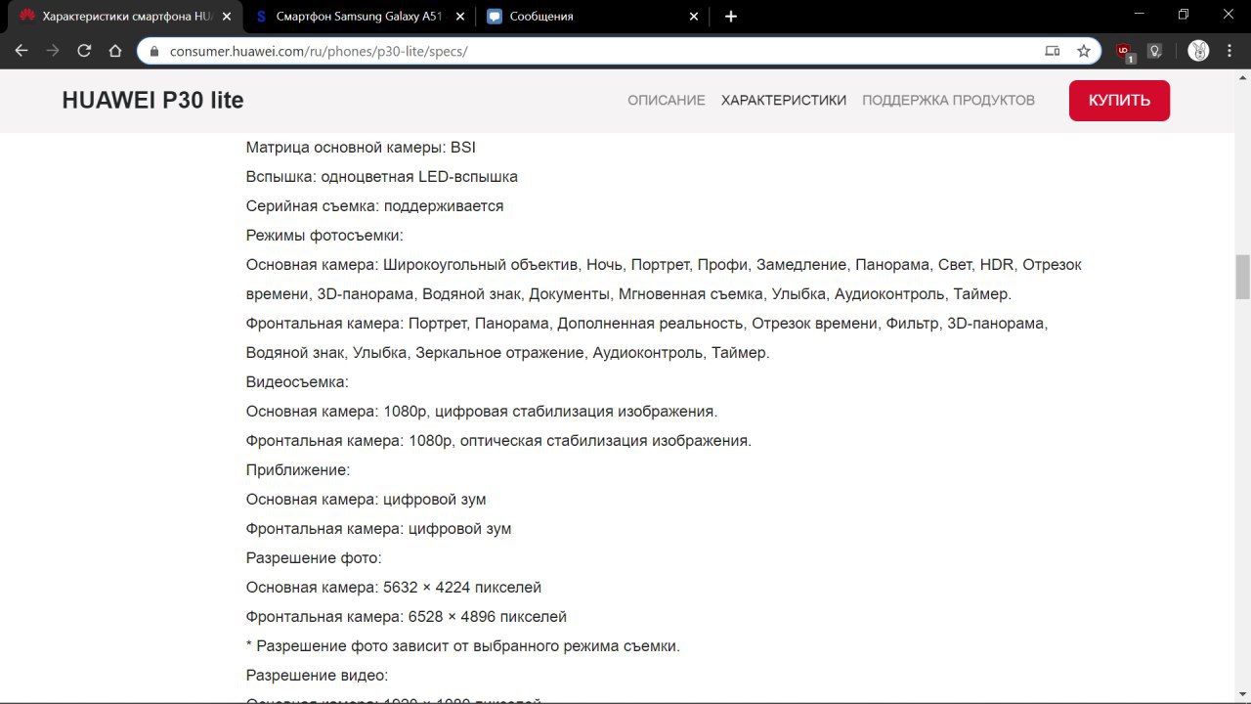Bookmark this page with the star

[x=1084, y=51]
